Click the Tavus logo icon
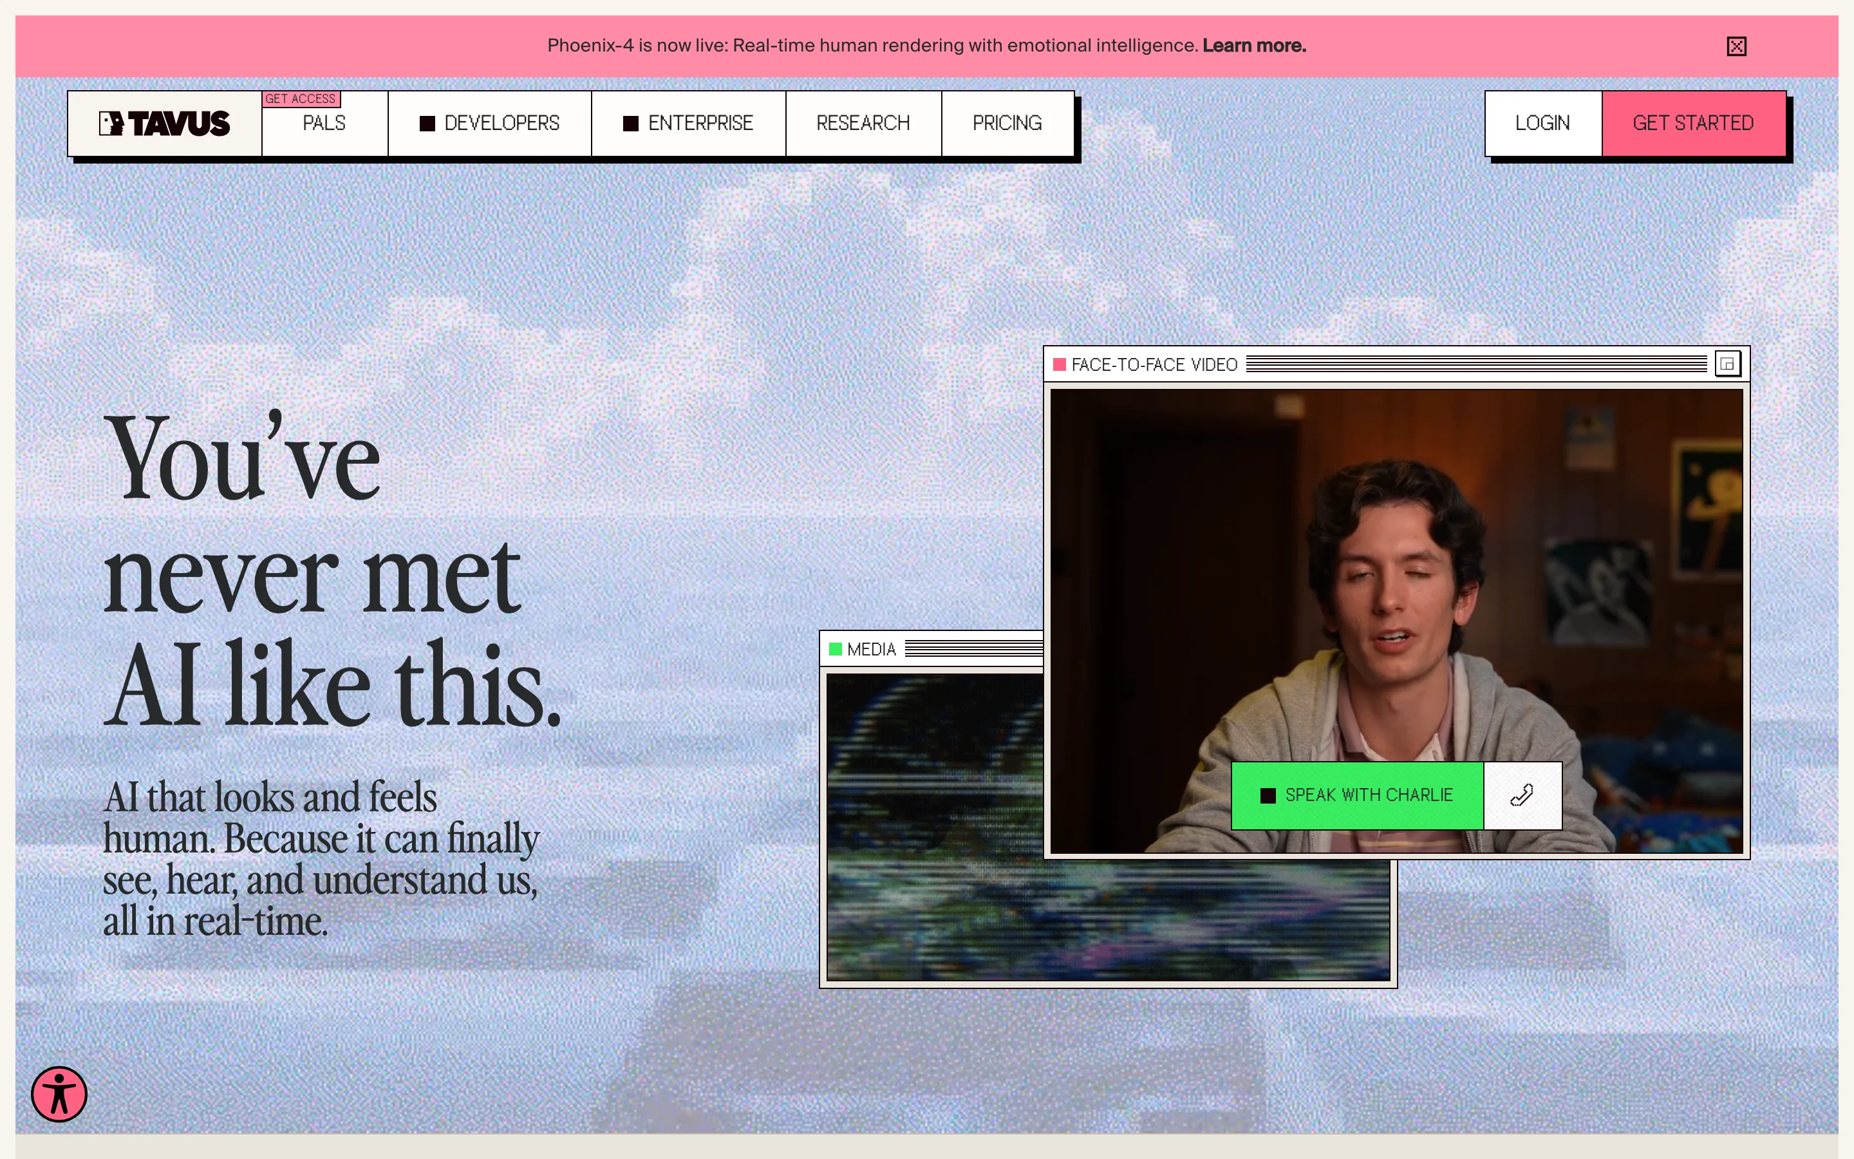Image resolution: width=1854 pixels, height=1159 pixels. click(112, 124)
